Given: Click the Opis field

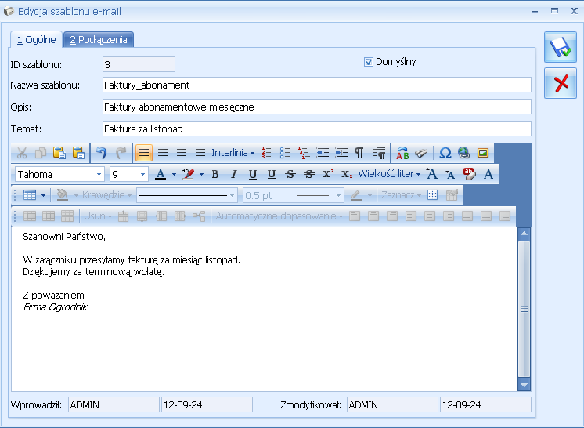Looking at the screenshot, I should point(316,107).
